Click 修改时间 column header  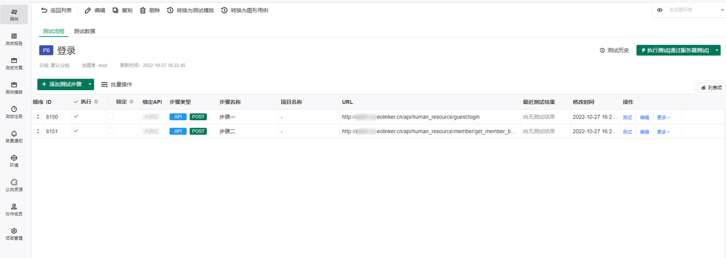click(584, 102)
